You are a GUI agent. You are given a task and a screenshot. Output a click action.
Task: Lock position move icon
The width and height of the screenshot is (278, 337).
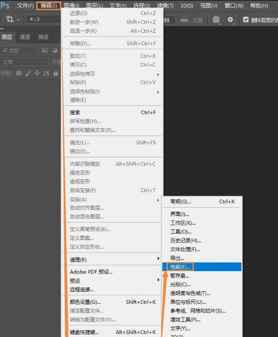pyautogui.click(x=37, y=73)
